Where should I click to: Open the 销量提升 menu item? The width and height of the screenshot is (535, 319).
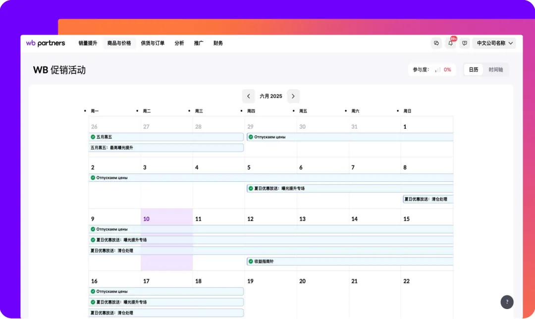point(88,43)
